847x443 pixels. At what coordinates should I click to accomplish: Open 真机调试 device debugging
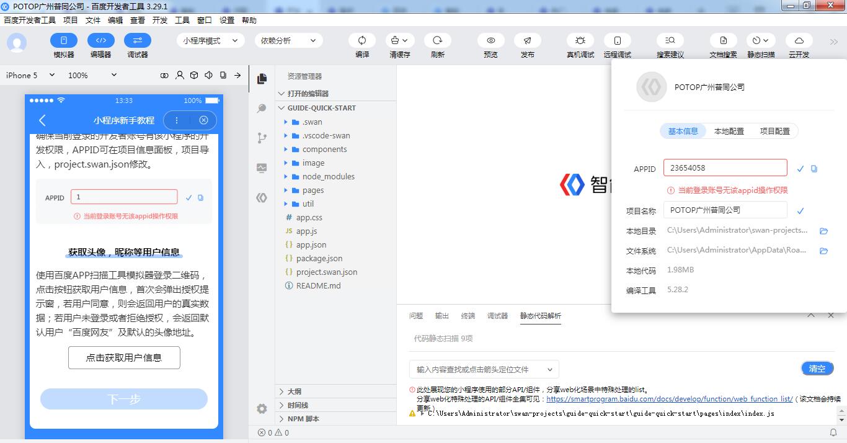coord(580,40)
